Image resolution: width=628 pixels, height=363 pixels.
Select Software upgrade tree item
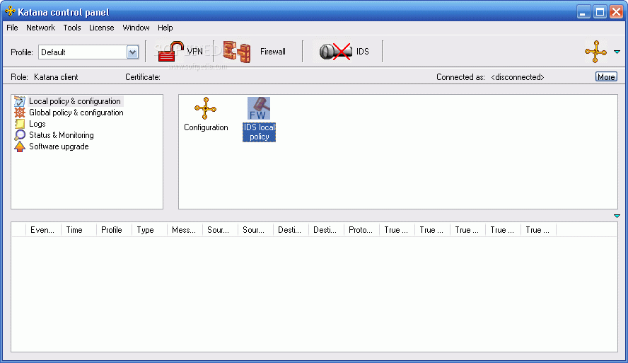59,146
